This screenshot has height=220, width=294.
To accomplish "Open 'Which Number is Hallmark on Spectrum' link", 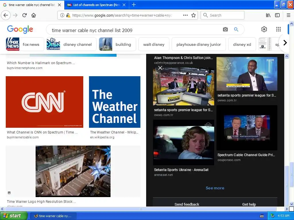I will coord(41,63).
